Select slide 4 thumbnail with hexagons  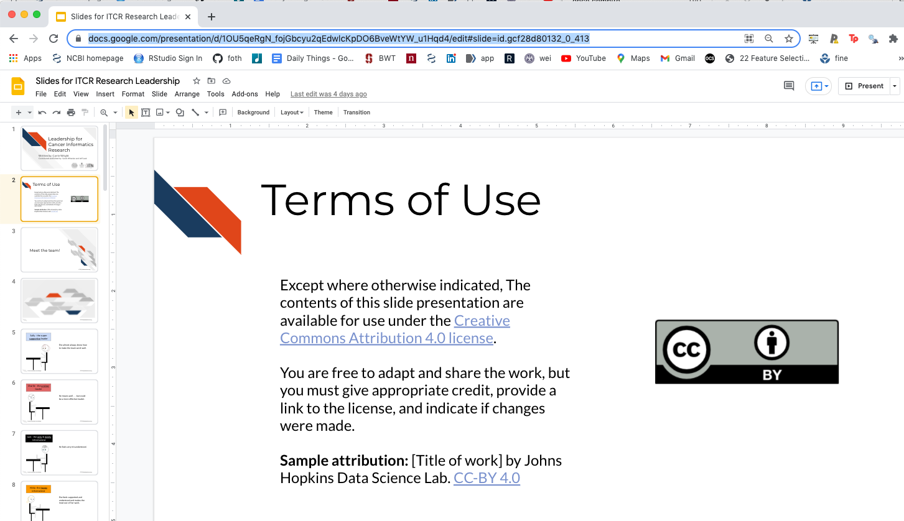59,300
